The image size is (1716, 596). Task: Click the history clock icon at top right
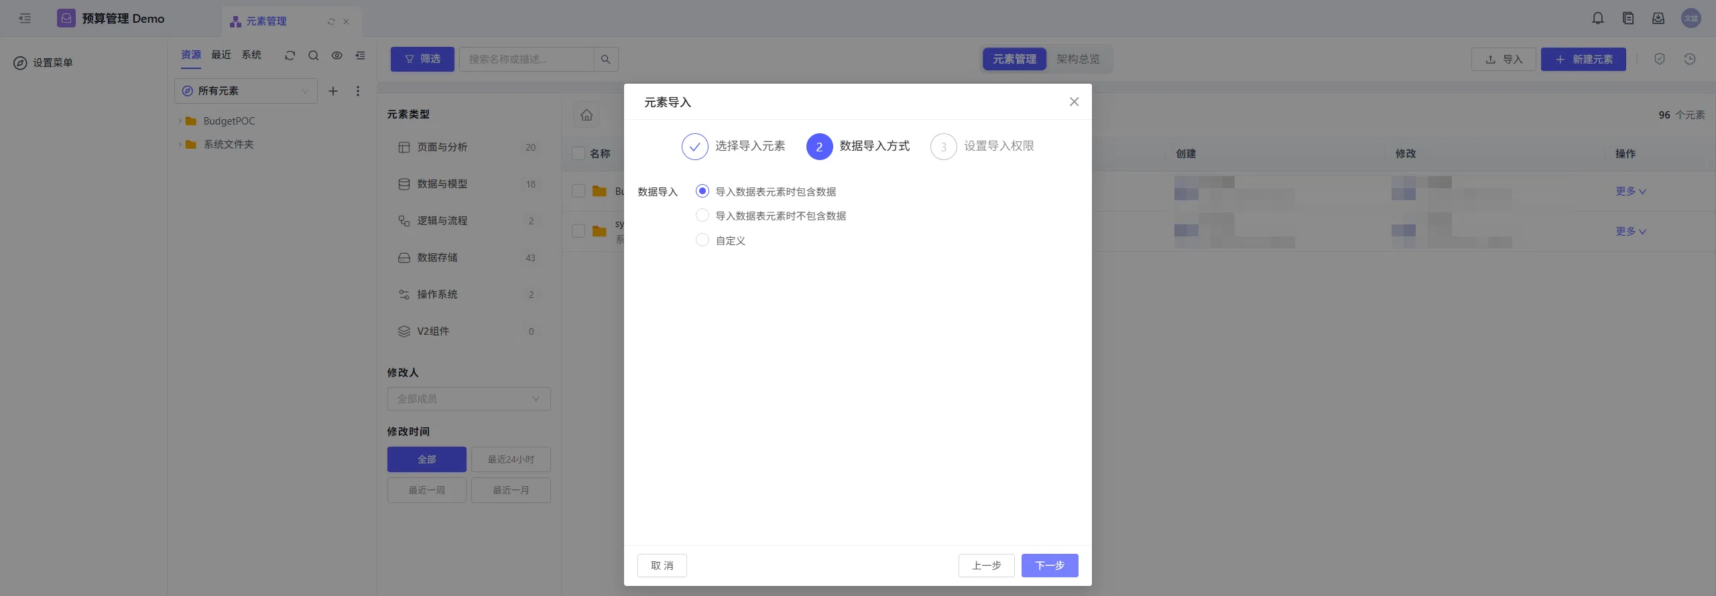[x=1690, y=59]
